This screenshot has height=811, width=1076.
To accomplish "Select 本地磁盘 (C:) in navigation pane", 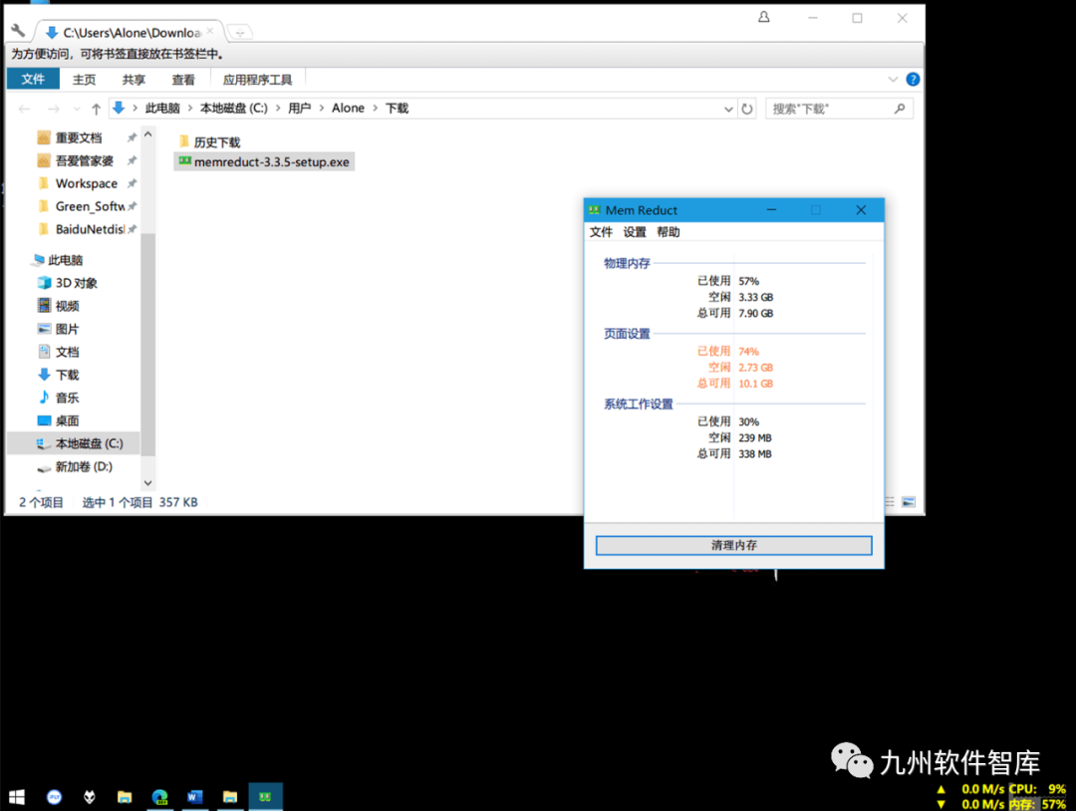I will point(90,444).
